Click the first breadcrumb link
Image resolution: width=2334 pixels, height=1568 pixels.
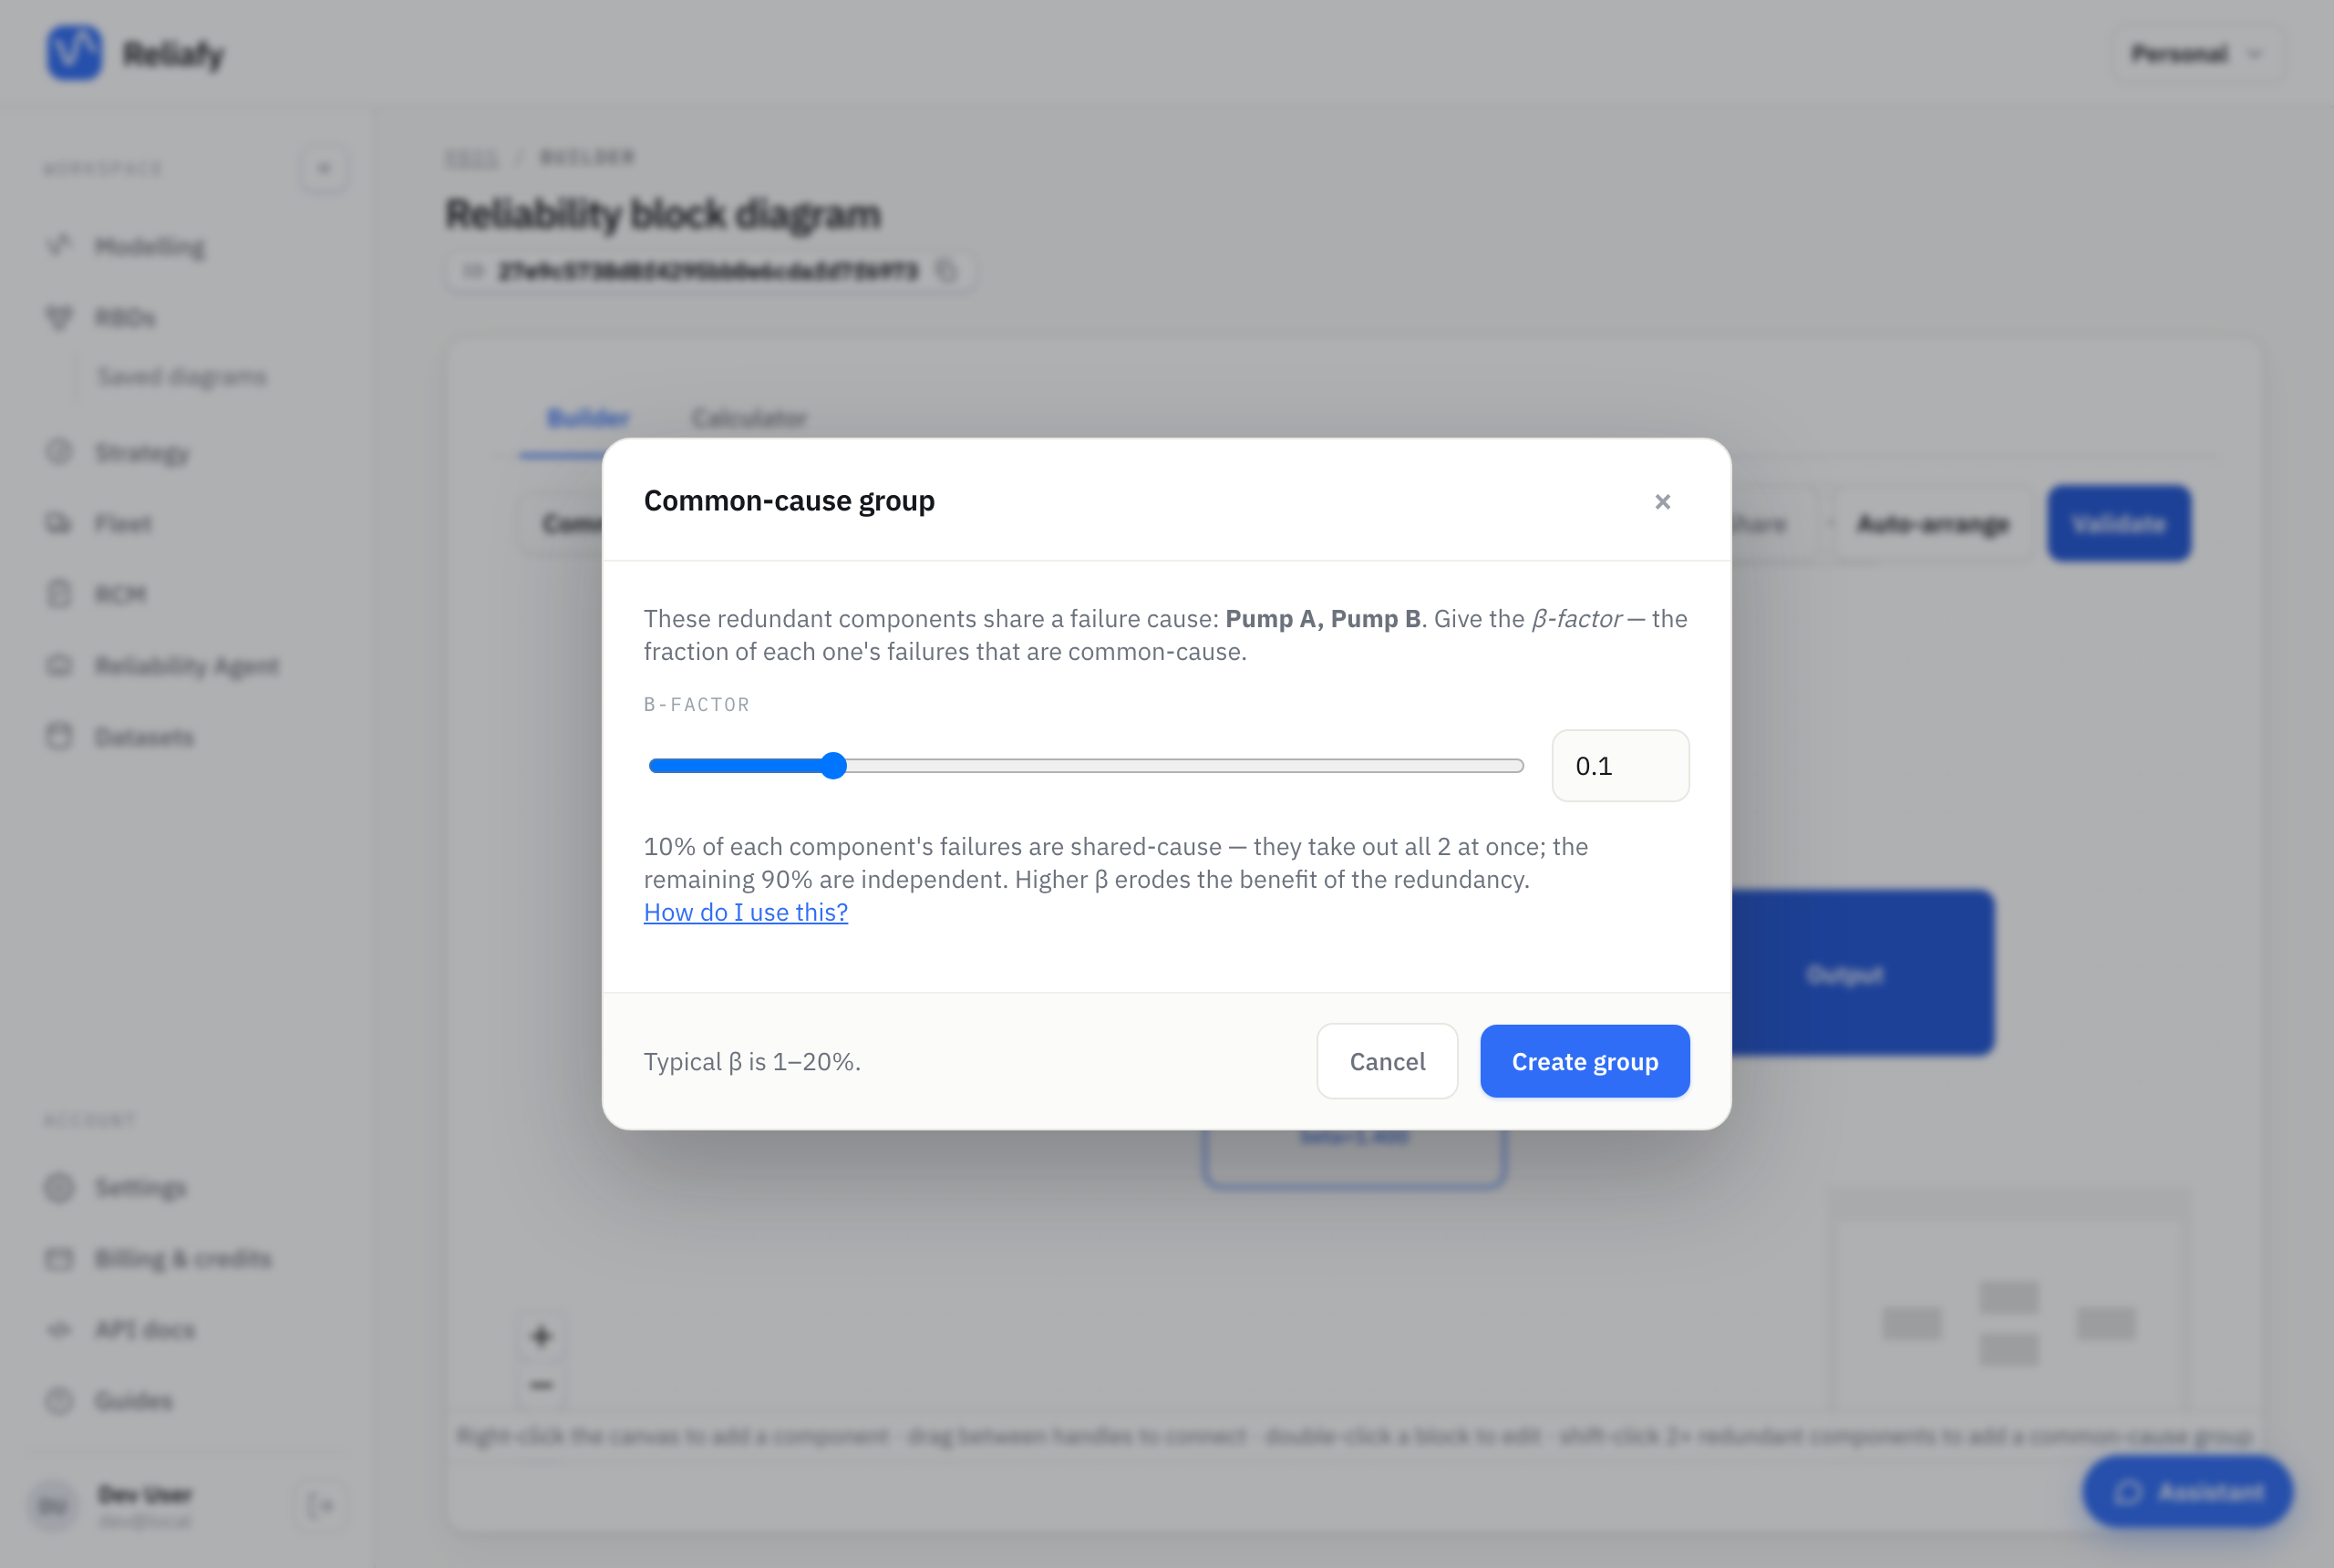471,157
